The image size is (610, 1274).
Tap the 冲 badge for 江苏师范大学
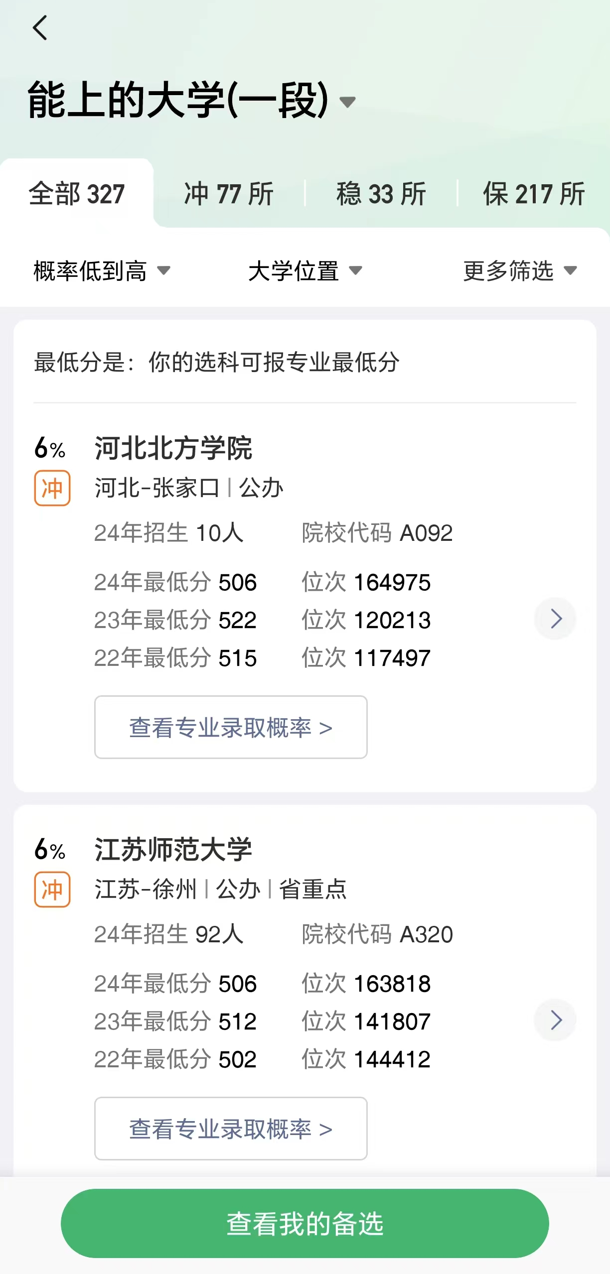click(x=52, y=890)
